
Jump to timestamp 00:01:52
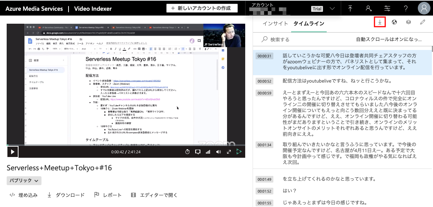click(x=264, y=191)
